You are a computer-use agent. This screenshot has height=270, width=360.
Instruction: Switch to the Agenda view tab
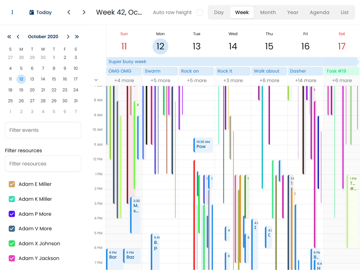[x=319, y=12]
